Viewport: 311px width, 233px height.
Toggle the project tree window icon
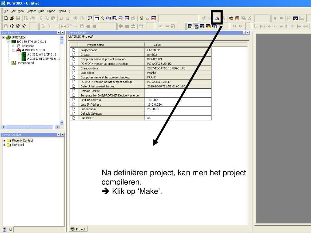point(90,18)
